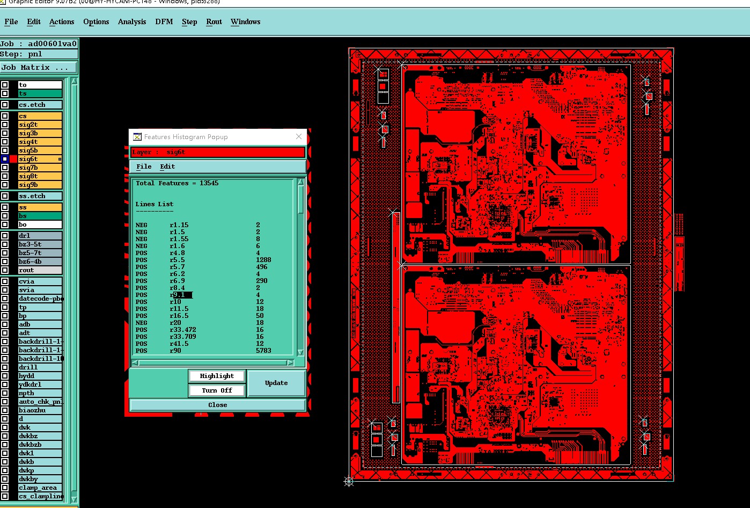Toggle the checkbox for layer to
750x508 pixels.
pyautogui.click(x=5, y=85)
